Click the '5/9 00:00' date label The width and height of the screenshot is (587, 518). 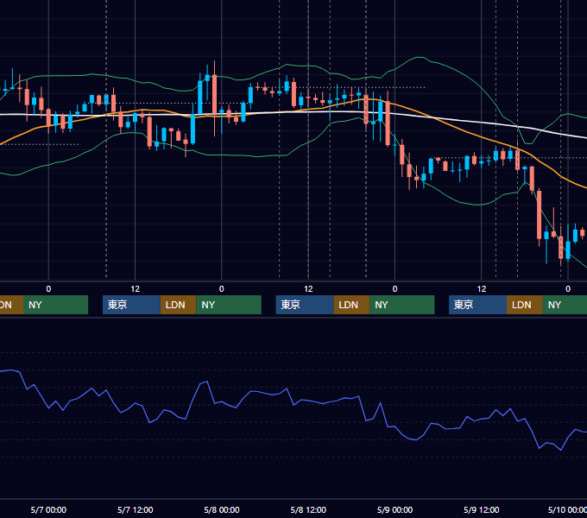pos(394,509)
